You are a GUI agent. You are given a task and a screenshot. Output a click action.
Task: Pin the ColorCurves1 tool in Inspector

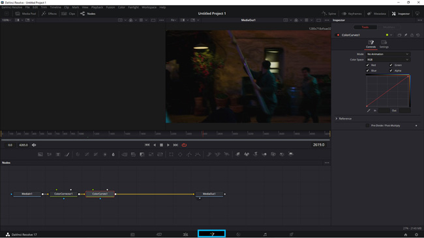click(x=406, y=35)
